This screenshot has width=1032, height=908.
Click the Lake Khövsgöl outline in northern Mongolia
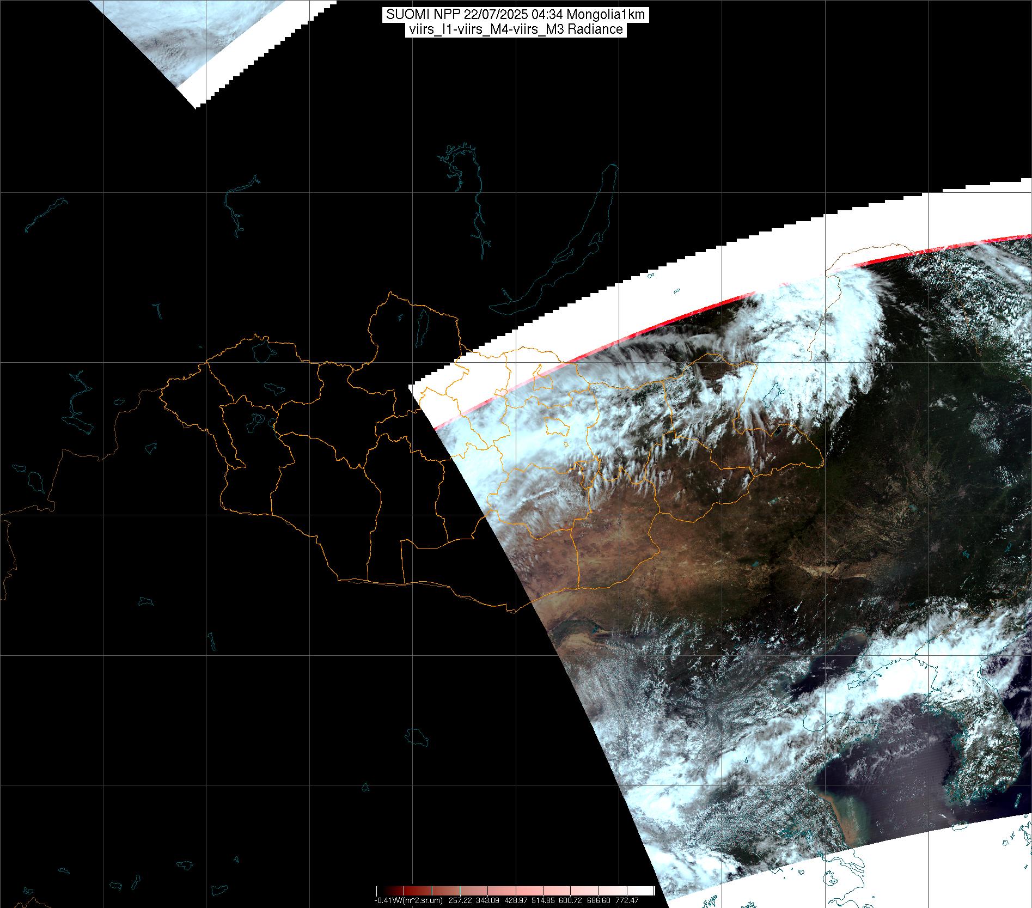(x=421, y=328)
